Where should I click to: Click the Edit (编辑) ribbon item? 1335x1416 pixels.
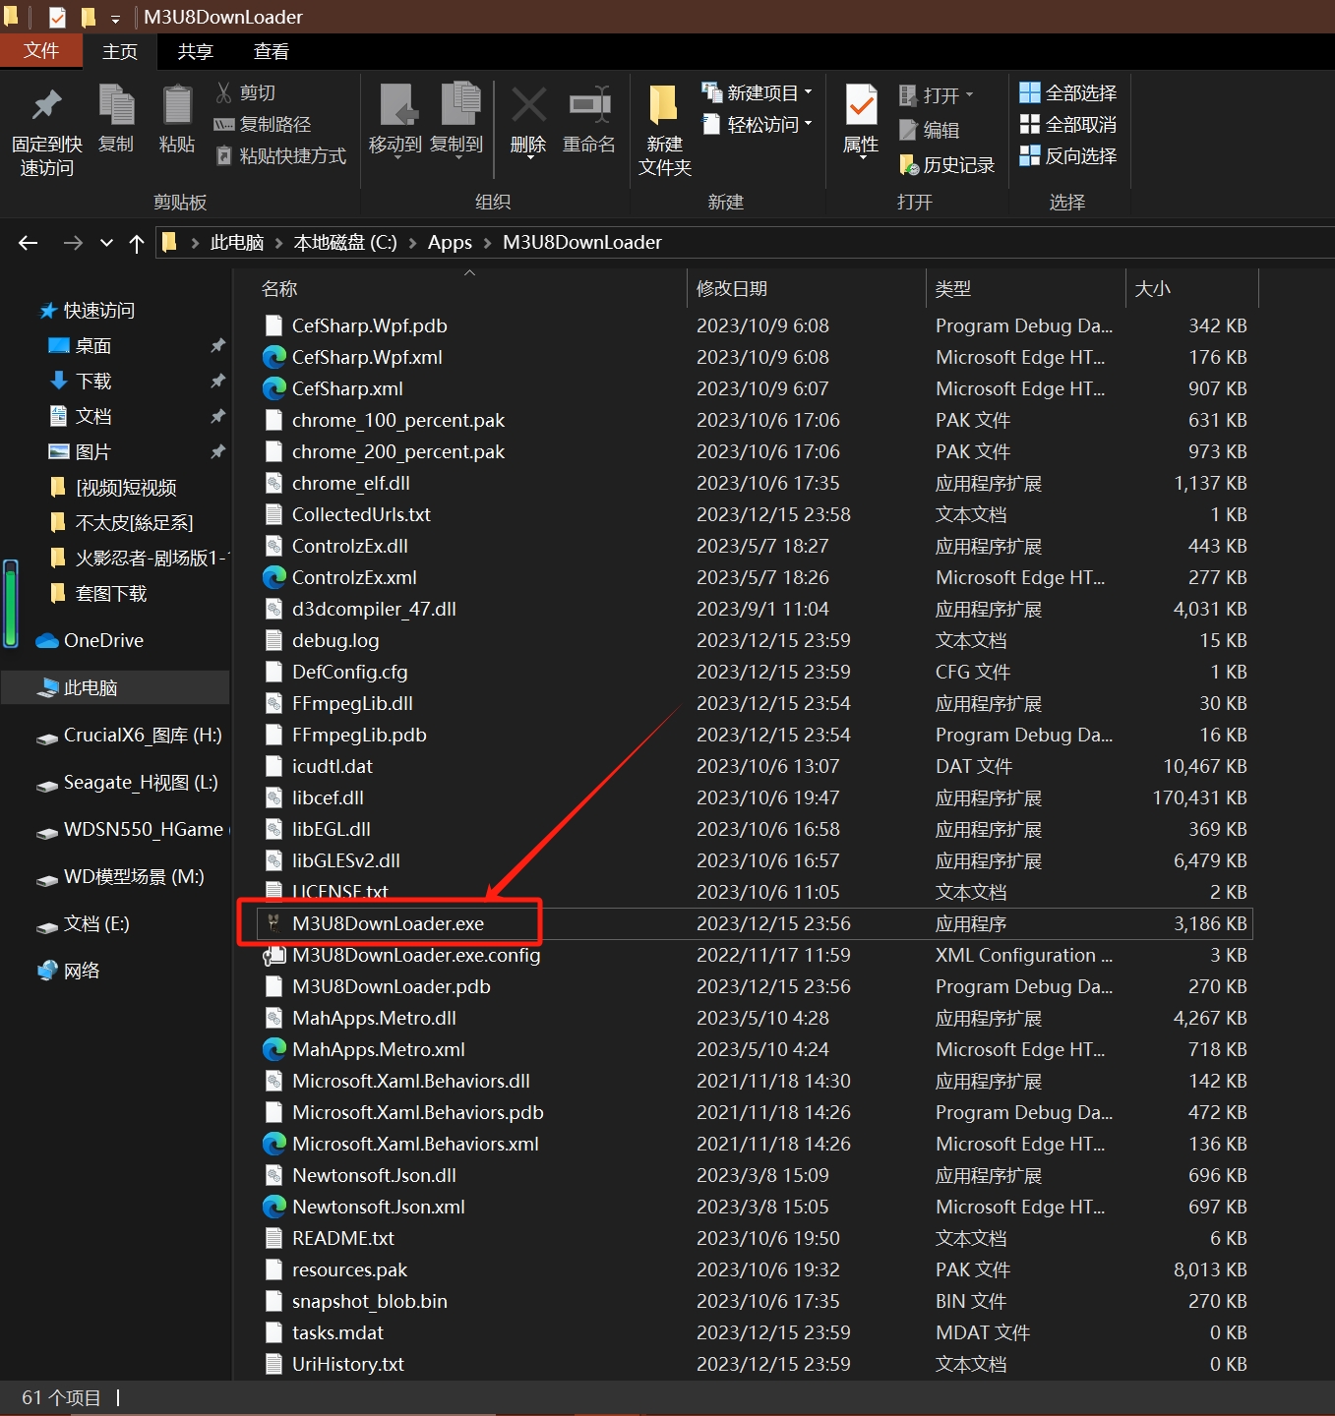[x=930, y=130]
